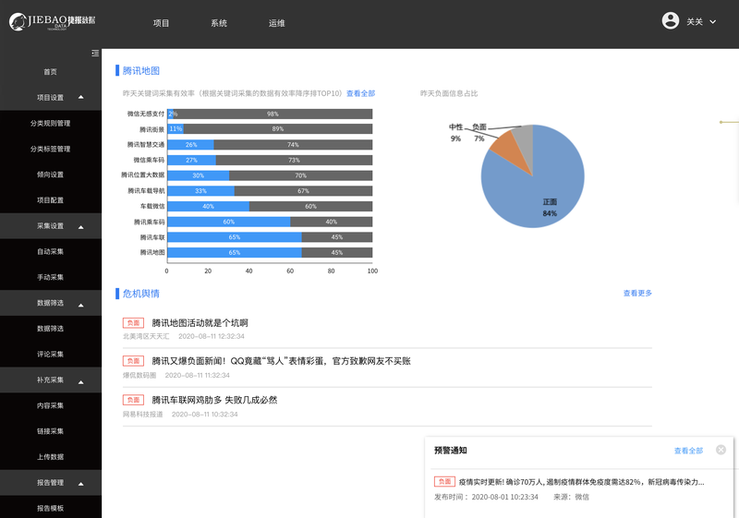739x518 pixels.
Task: Click 查看全部 link beside keyword chart title
Action: coord(360,93)
